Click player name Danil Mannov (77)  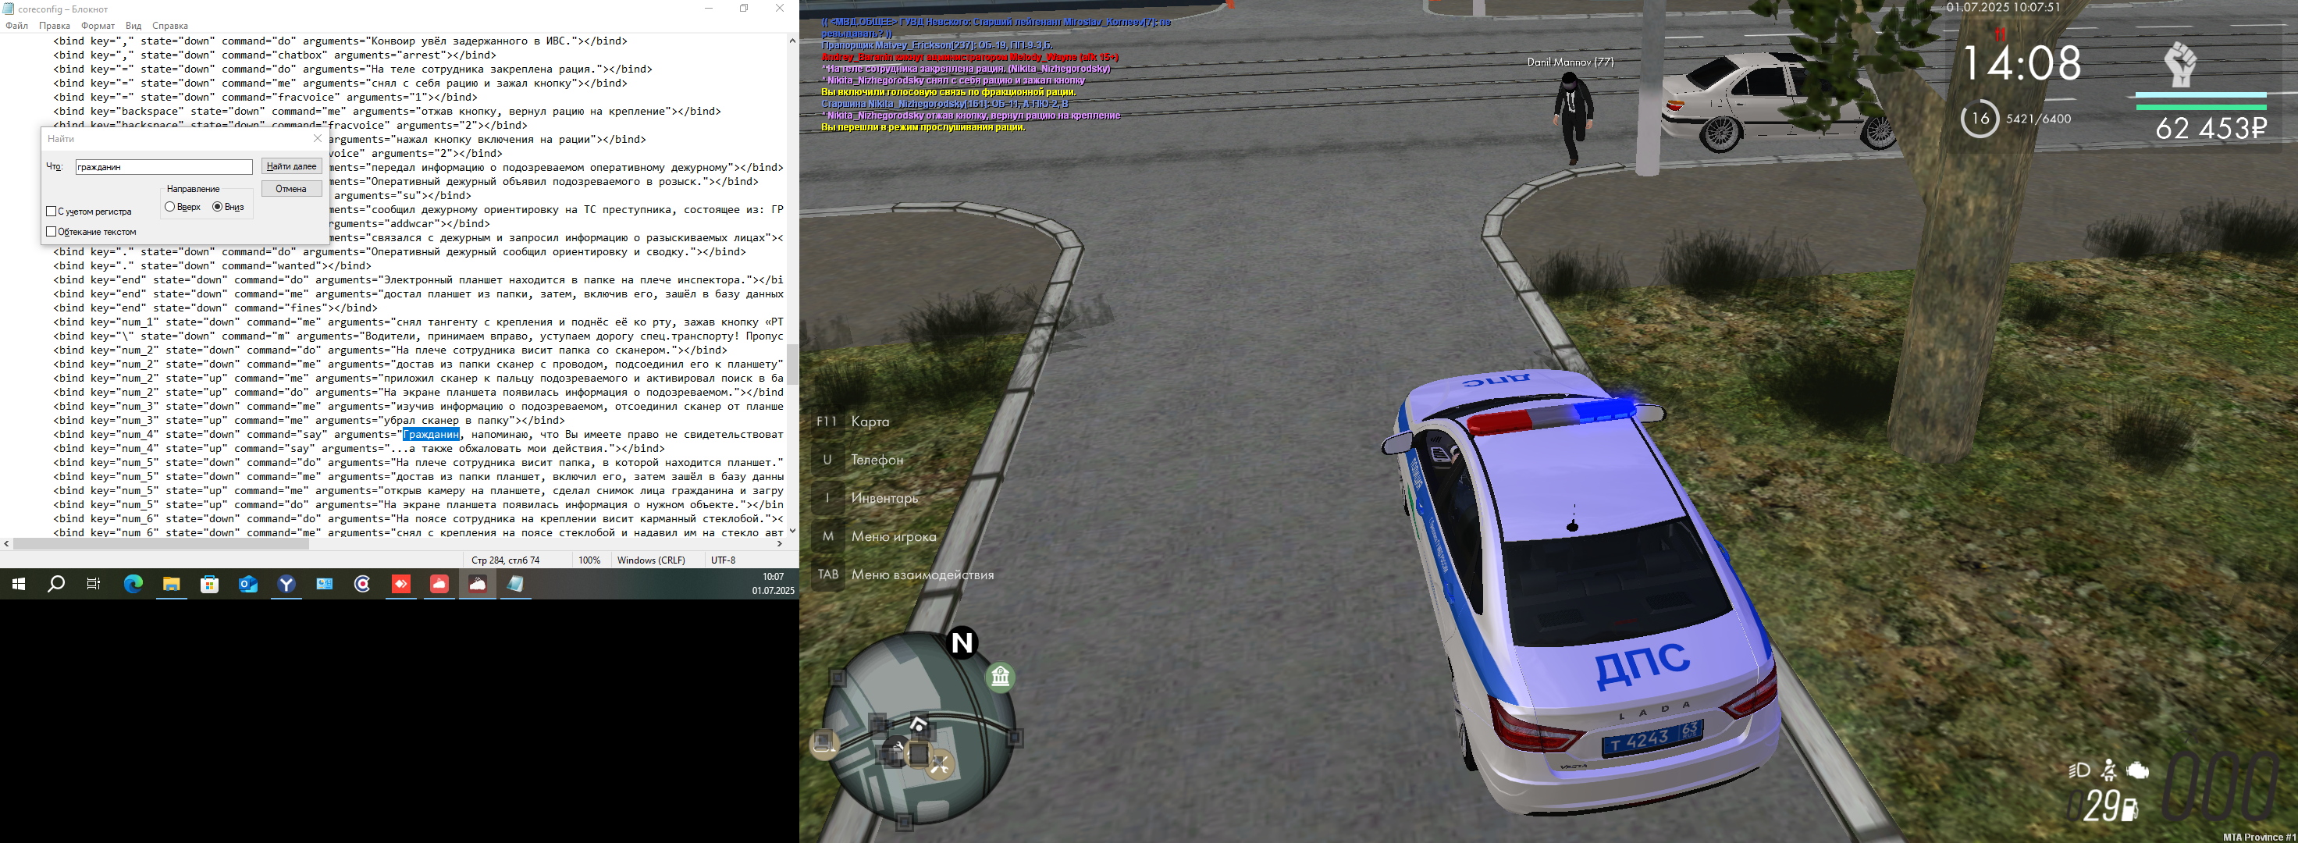coord(1570,62)
